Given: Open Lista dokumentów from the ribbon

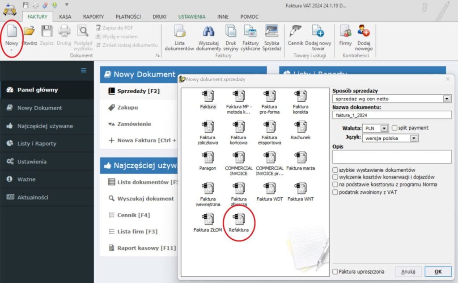Looking at the screenshot, I should tap(179, 37).
